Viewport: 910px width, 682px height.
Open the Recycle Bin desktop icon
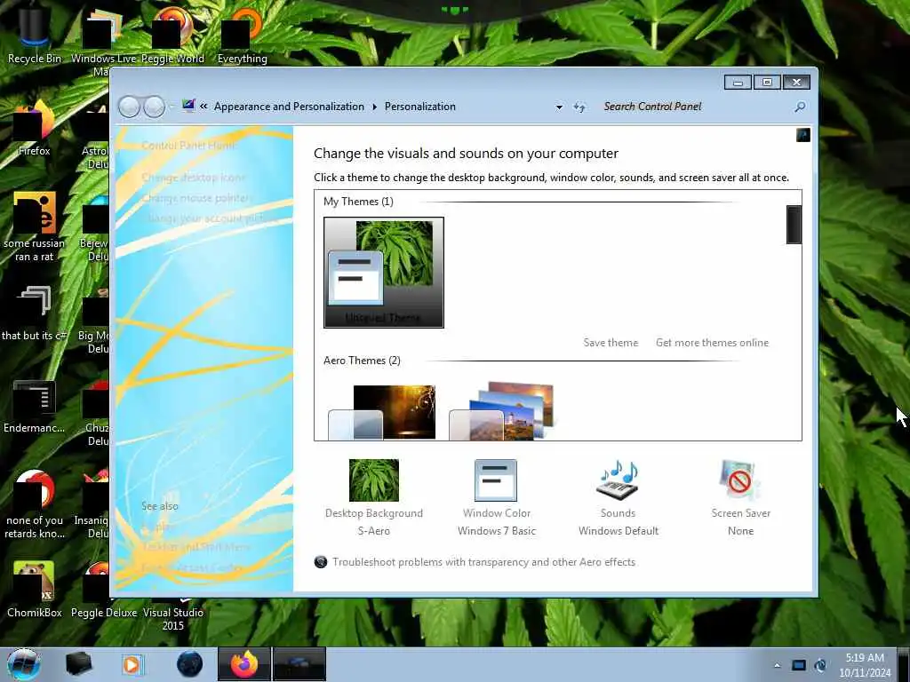click(x=35, y=35)
